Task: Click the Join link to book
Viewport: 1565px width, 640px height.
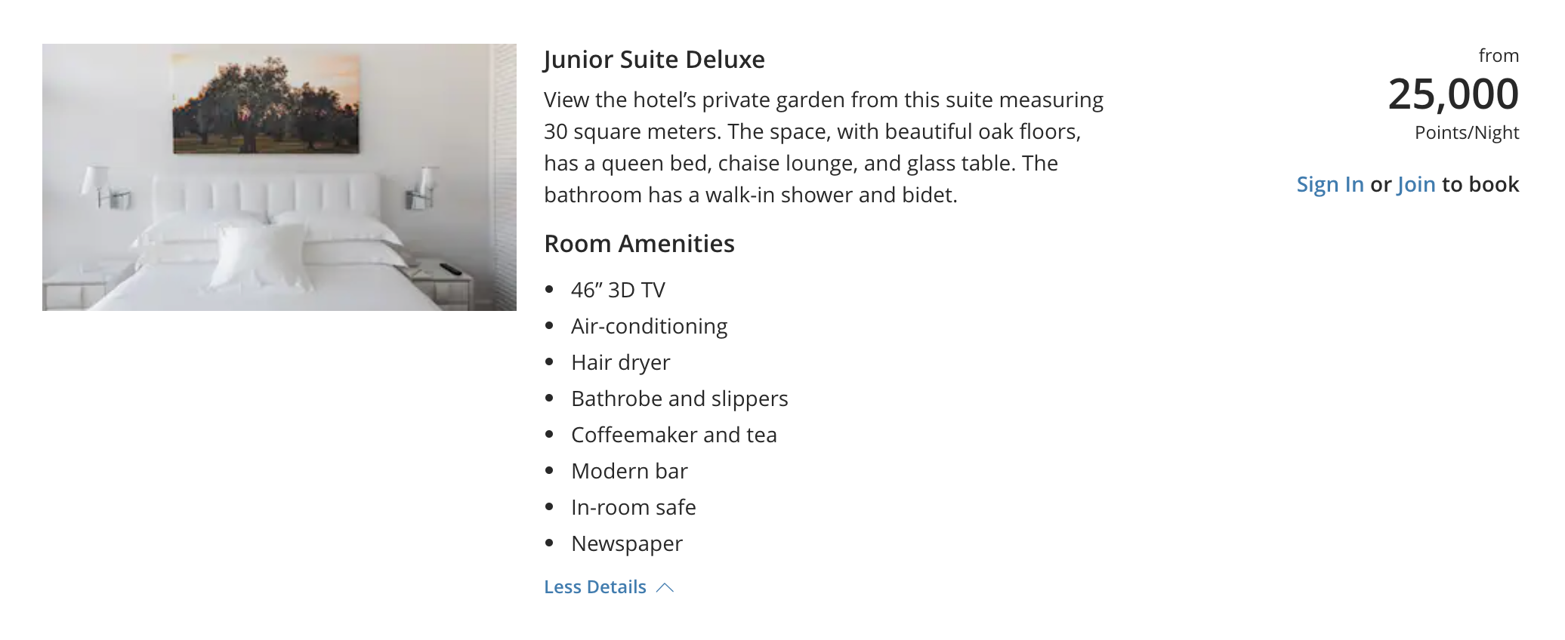Action: [x=1416, y=184]
